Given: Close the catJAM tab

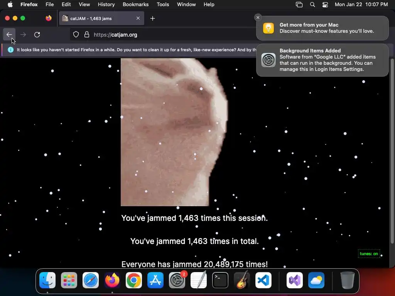Looking at the screenshot, I should tap(138, 18).
